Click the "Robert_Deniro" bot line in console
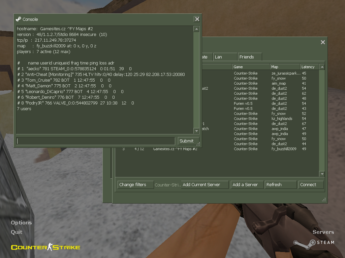Viewport: 345px width, 258px height. (66, 97)
